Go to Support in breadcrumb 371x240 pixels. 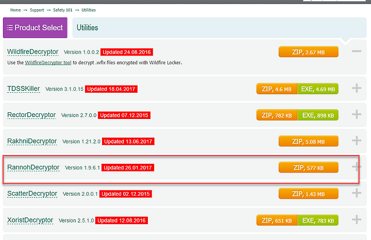click(x=37, y=10)
